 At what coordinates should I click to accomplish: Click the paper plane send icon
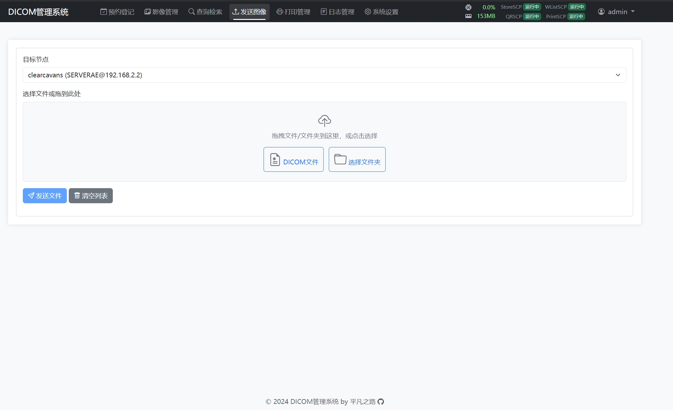click(x=31, y=196)
